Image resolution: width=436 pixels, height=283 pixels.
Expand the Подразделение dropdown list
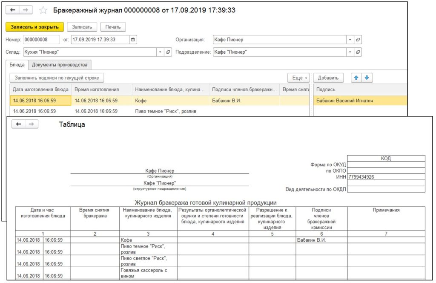tap(350, 52)
